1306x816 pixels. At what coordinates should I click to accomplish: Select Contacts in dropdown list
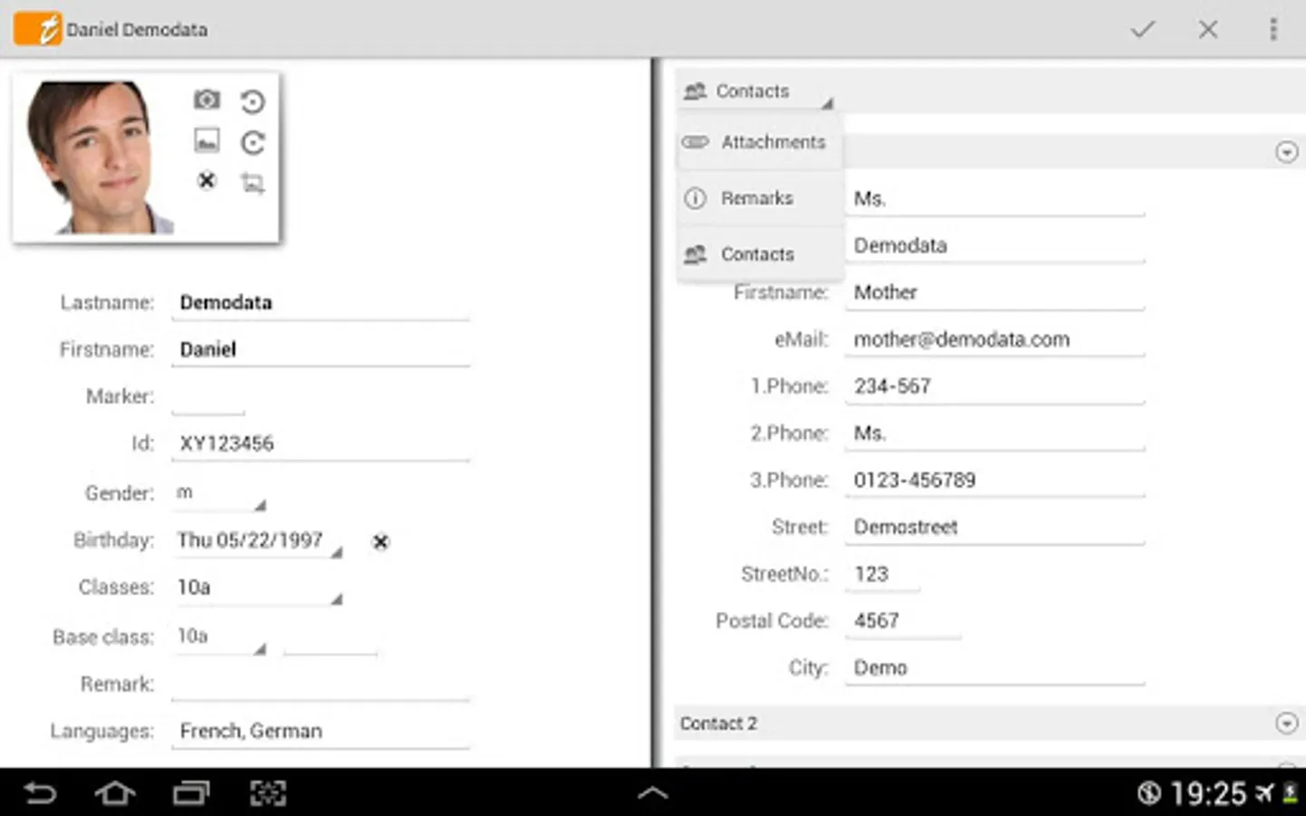pos(760,255)
